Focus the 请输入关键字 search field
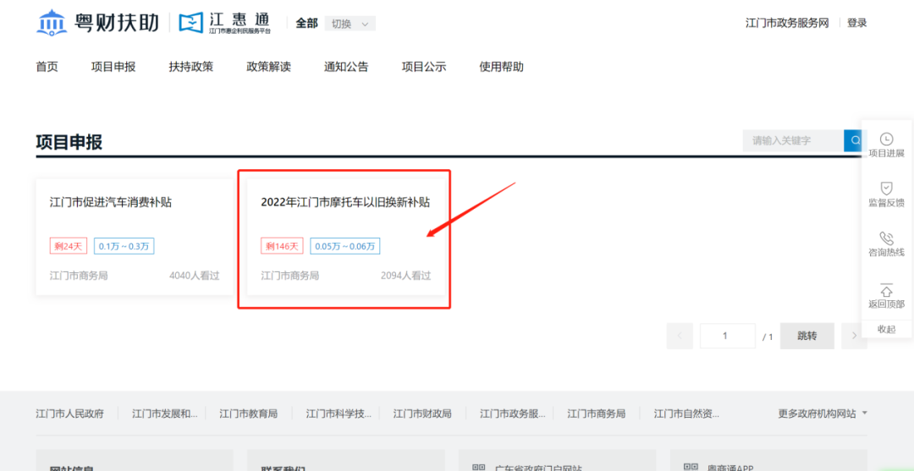This screenshot has width=914, height=471. [x=793, y=140]
